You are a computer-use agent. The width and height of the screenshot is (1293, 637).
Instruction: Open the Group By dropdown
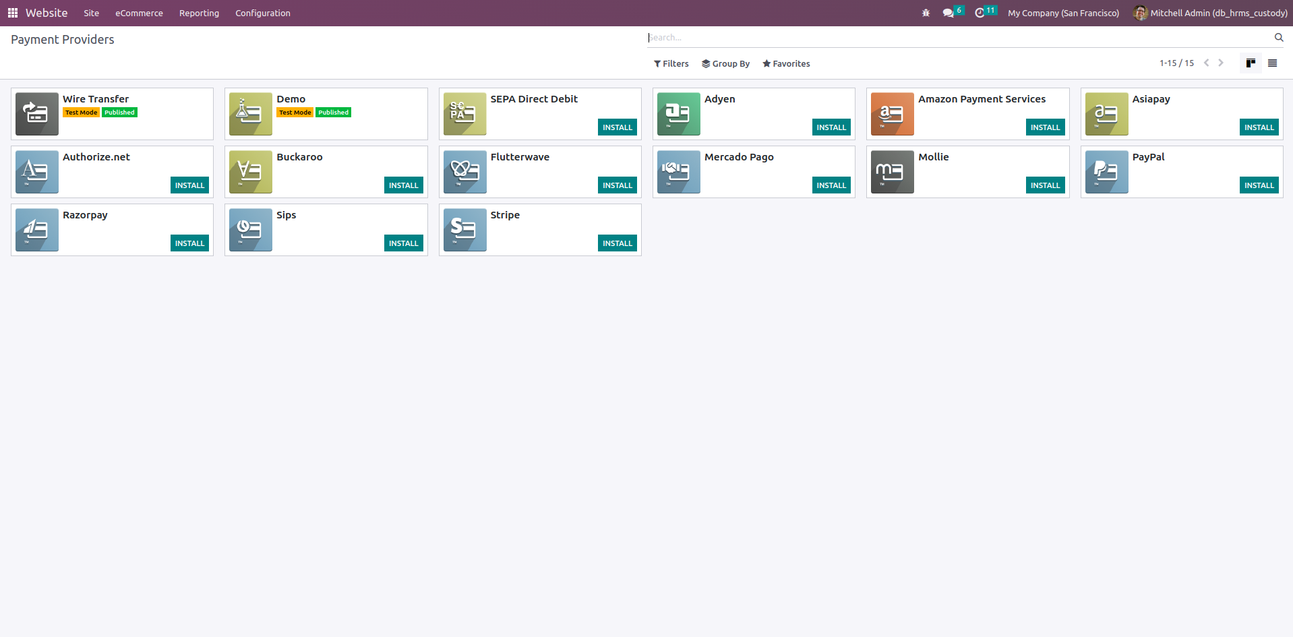point(726,64)
